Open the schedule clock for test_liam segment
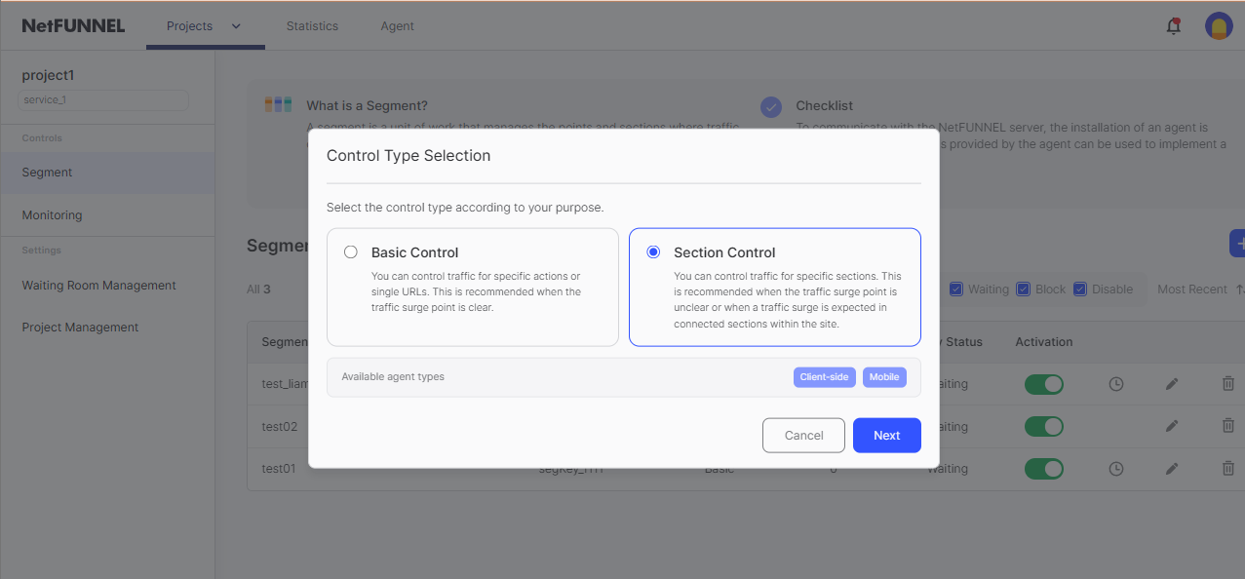 point(1115,384)
